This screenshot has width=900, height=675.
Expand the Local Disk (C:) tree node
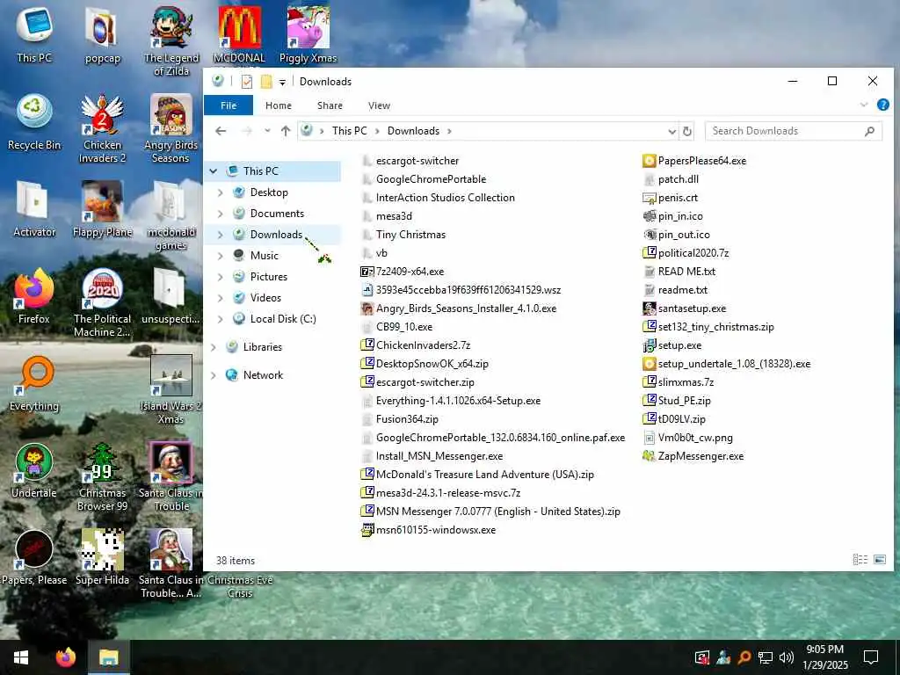click(221, 319)
